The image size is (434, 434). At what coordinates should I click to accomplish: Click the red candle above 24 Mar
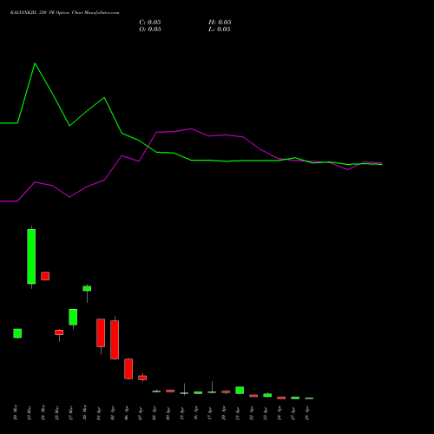(45, 276)
